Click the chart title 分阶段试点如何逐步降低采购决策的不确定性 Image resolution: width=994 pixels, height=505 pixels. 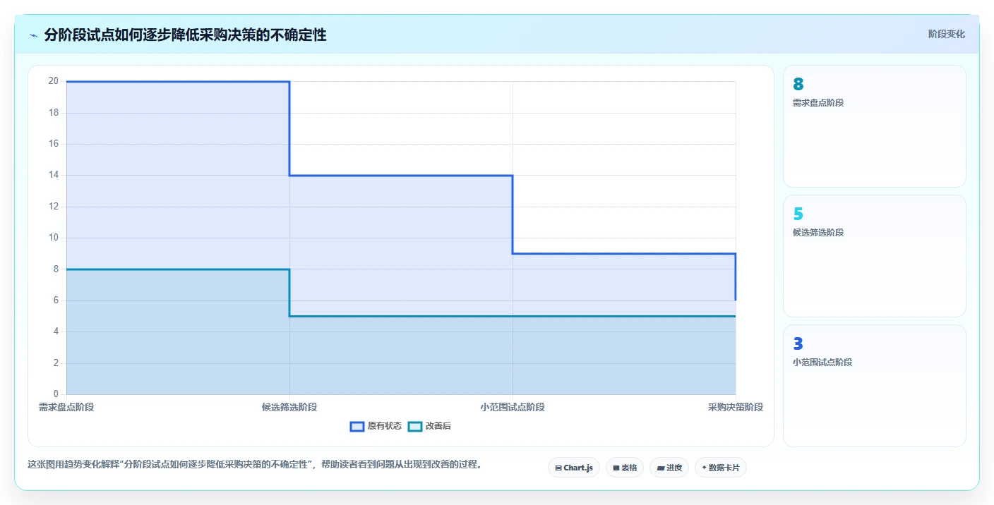185,35
